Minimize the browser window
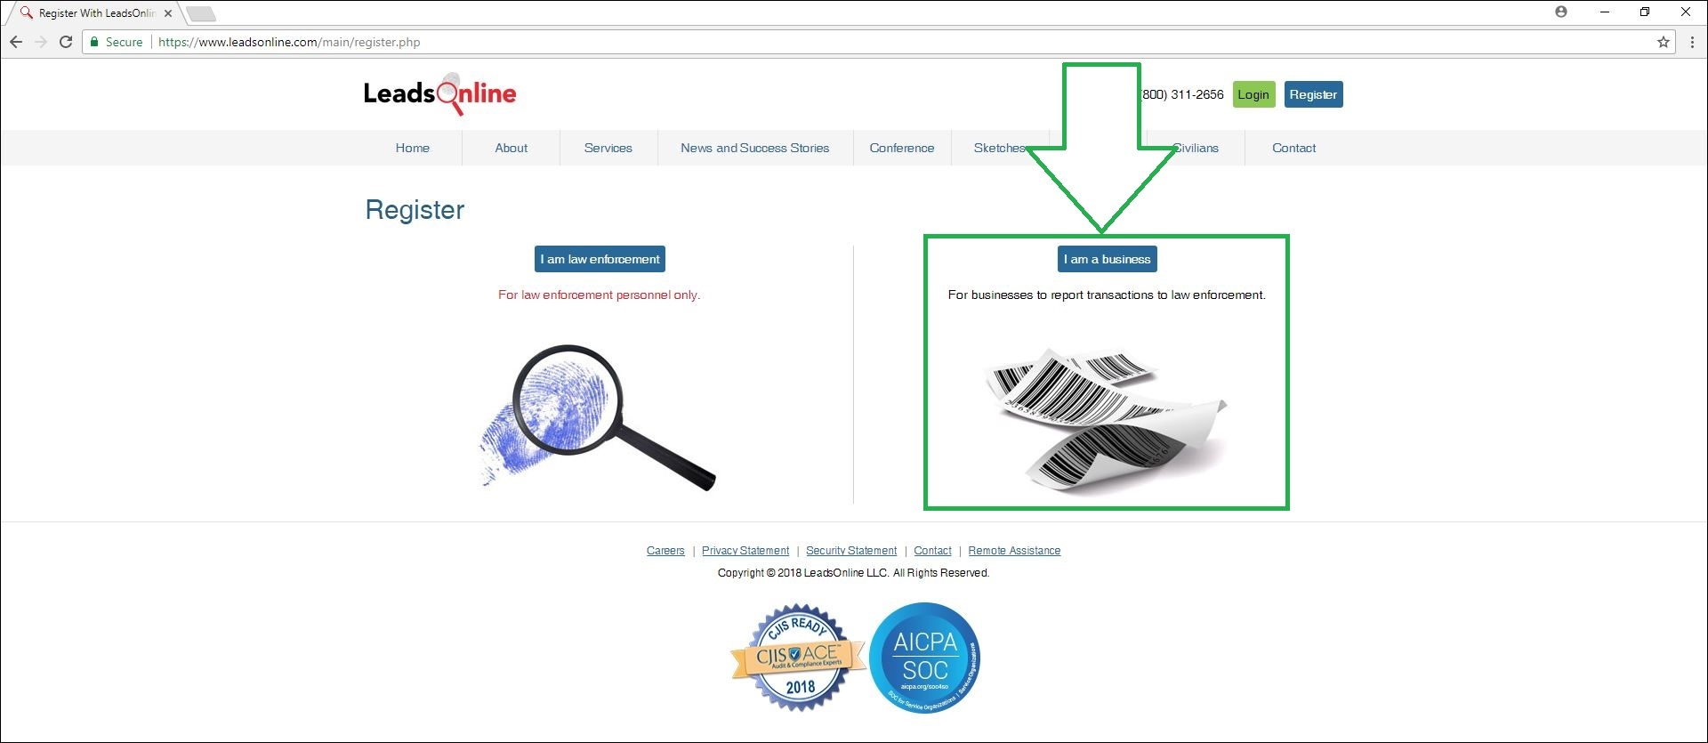Image resolution: width=1708 pixels, height=743 pixels. point(1605,12)
